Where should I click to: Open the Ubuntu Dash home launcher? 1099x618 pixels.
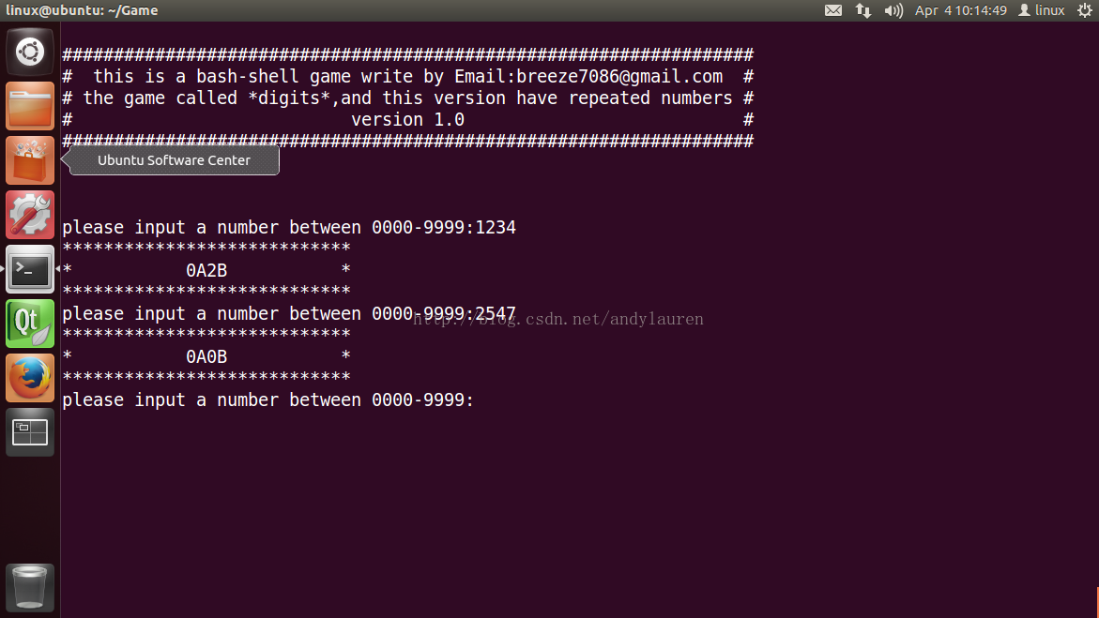click(29, 52)
